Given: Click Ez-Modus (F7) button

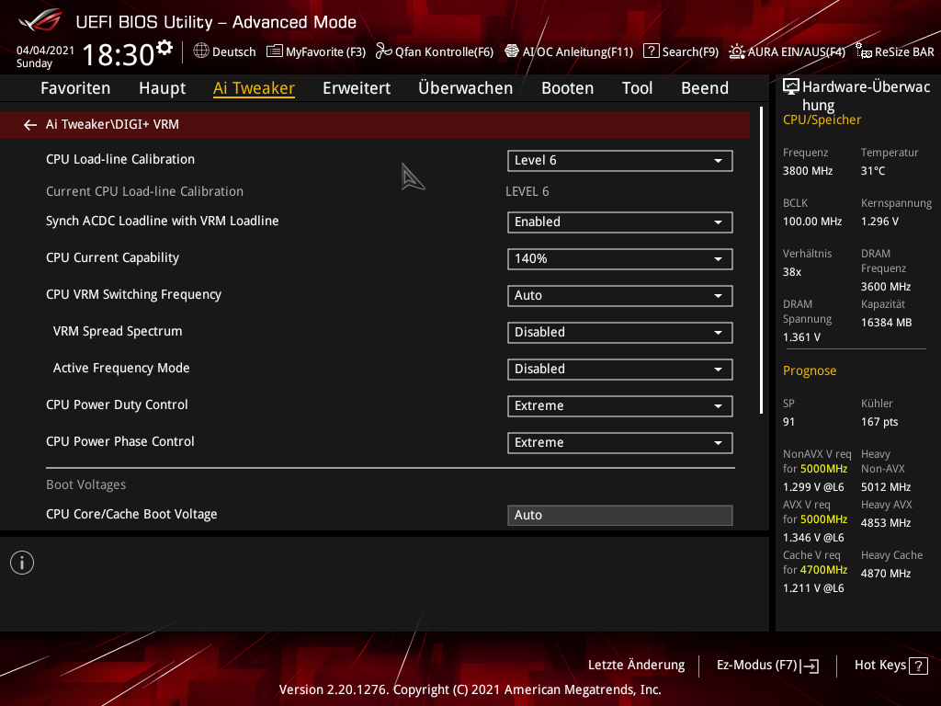Looking at the screenshot, I should (767, 666).
